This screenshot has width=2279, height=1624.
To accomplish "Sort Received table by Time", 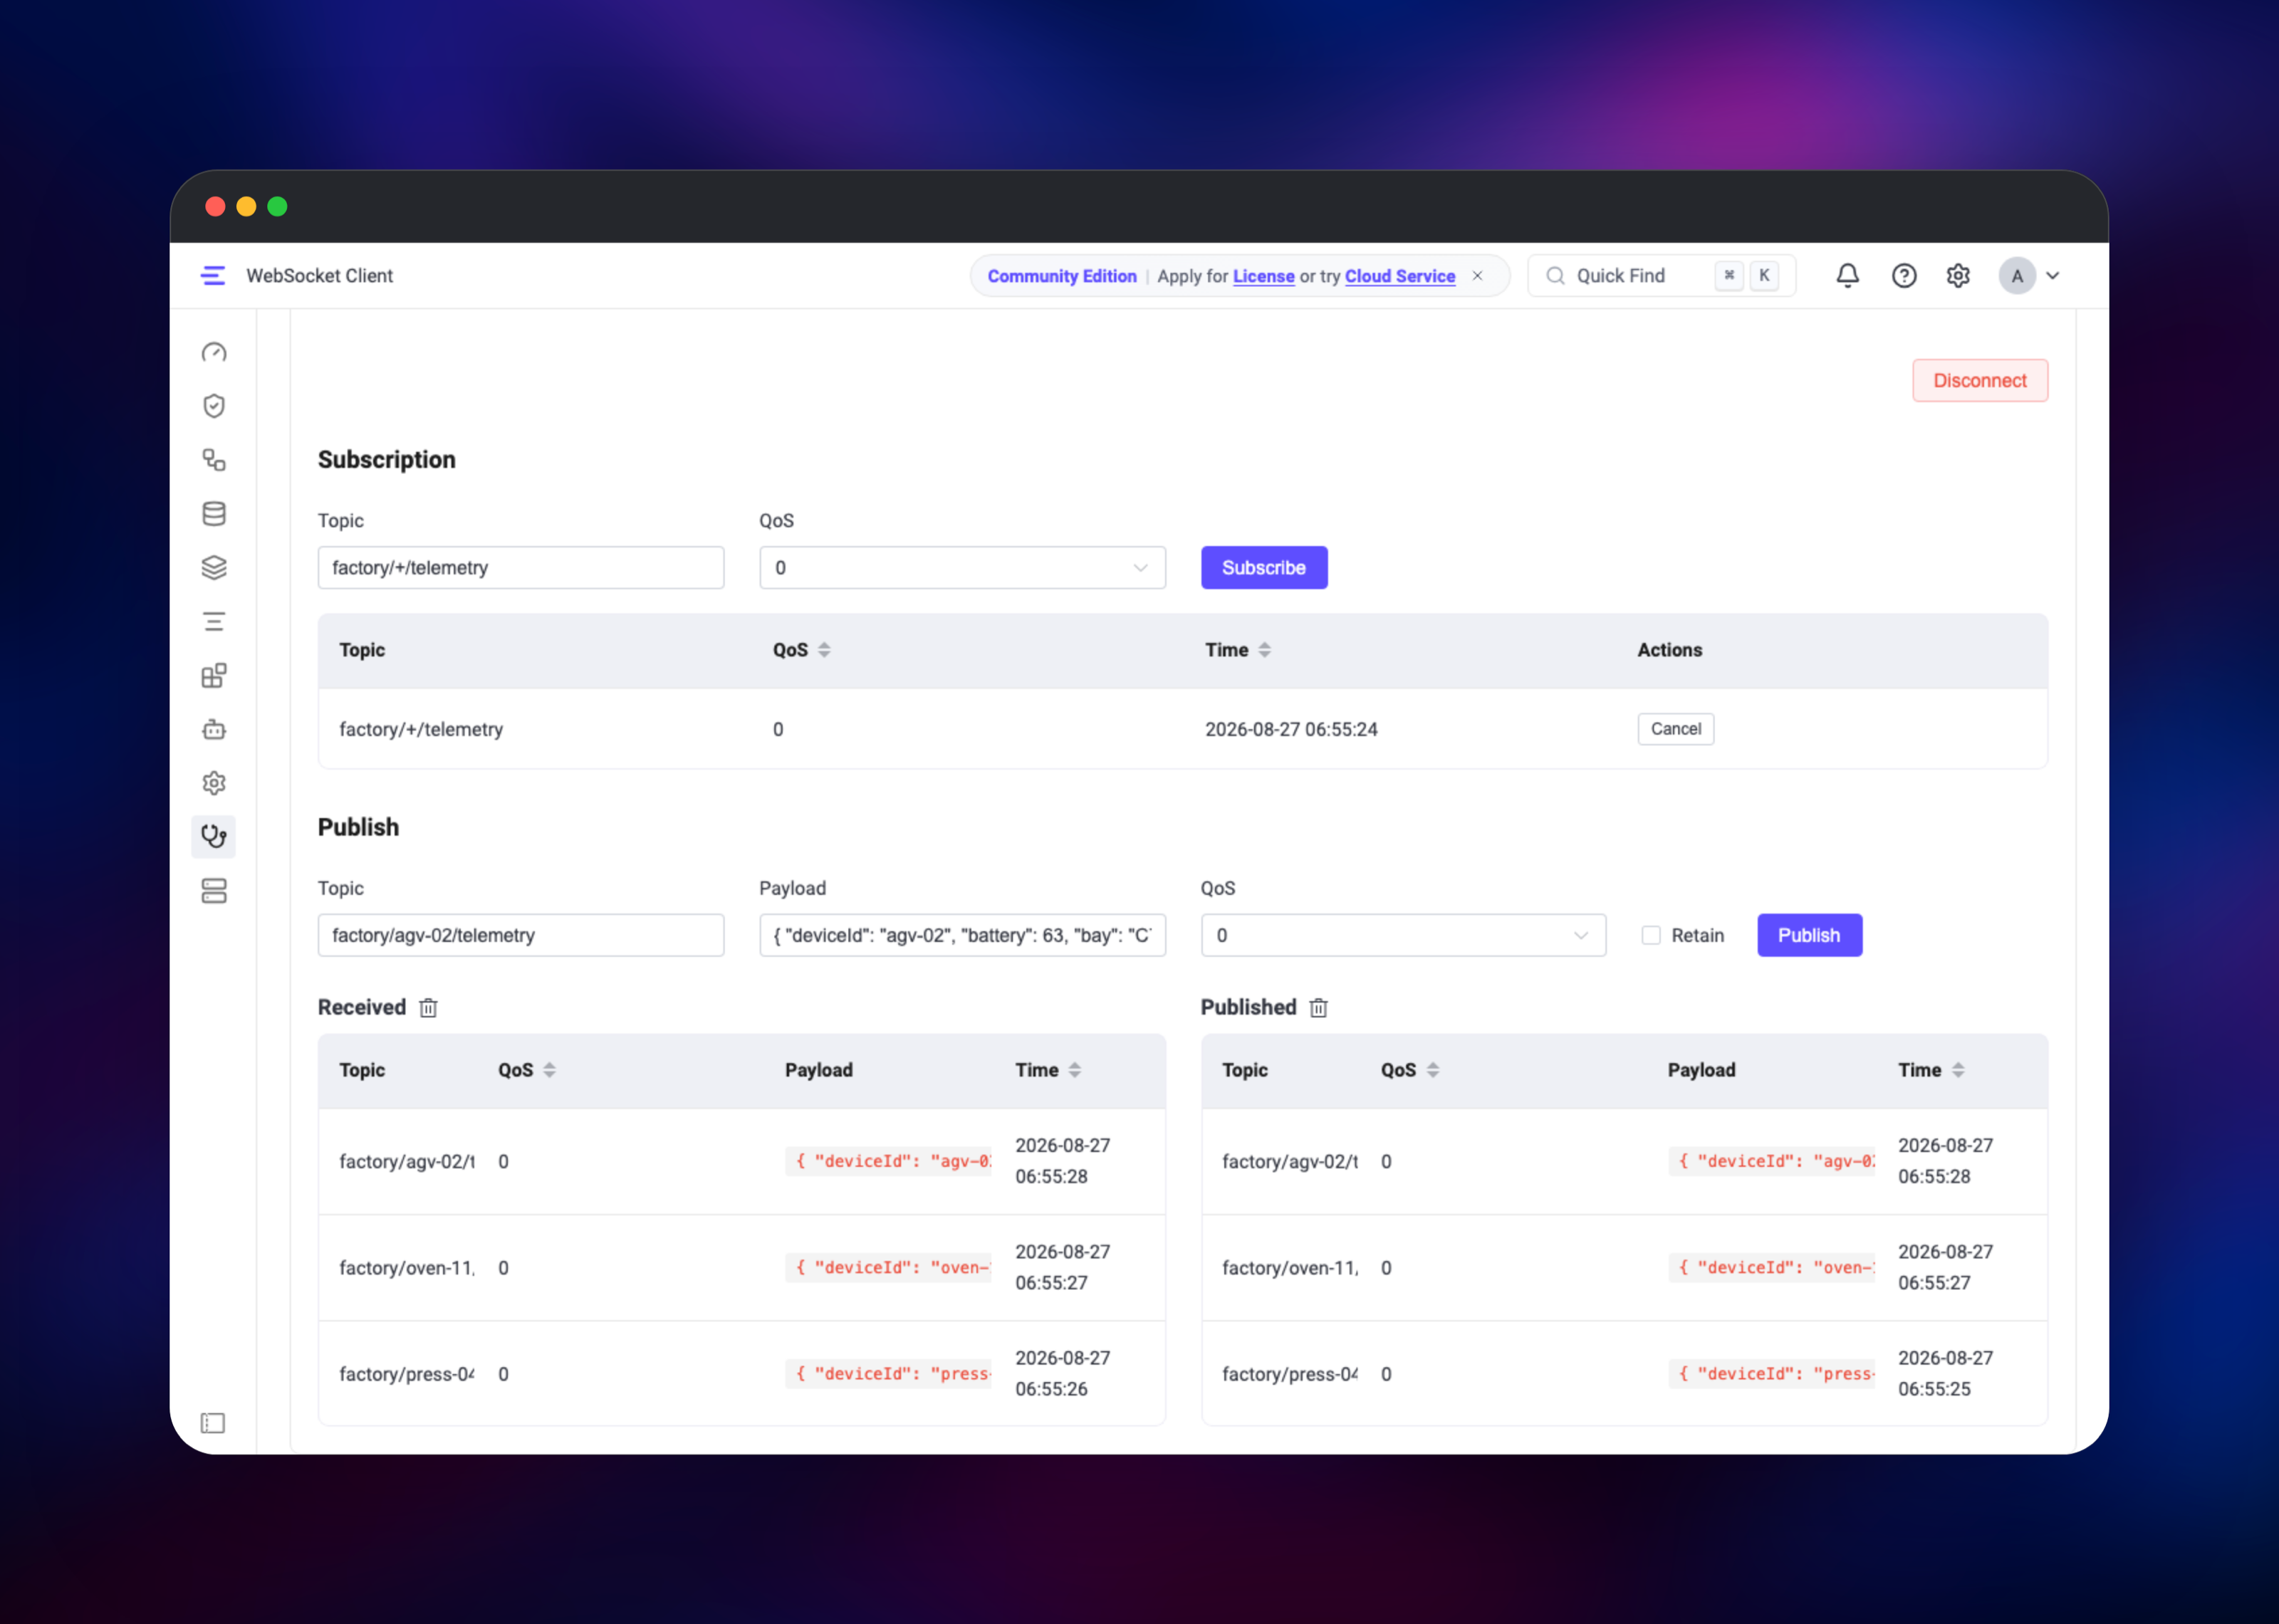I will (x=1074, y=1070).
